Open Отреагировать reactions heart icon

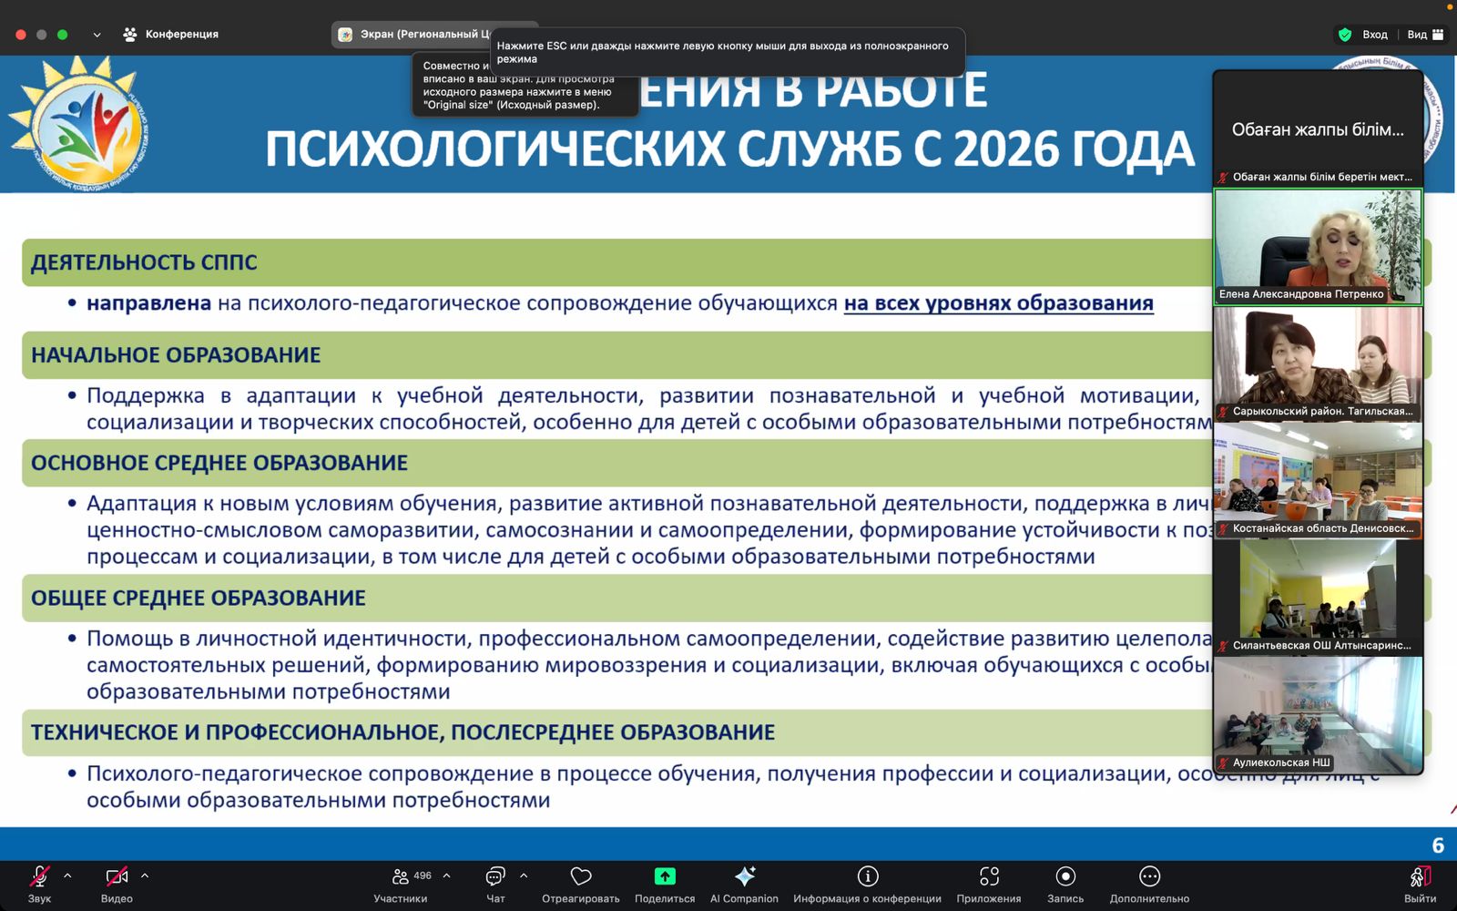pos(580,876)
